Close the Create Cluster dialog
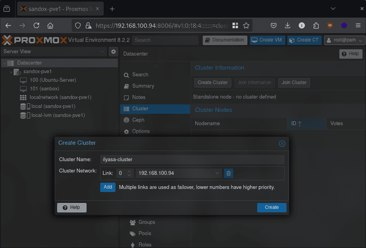366x248 pixels. [282, 144]
